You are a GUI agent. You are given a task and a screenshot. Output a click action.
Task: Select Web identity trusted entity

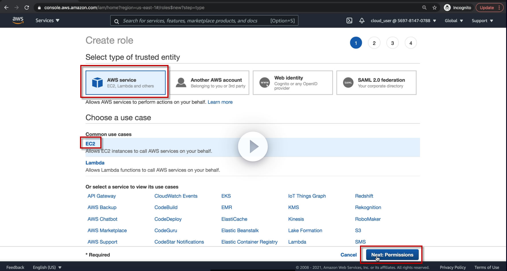tap(293, 83)
